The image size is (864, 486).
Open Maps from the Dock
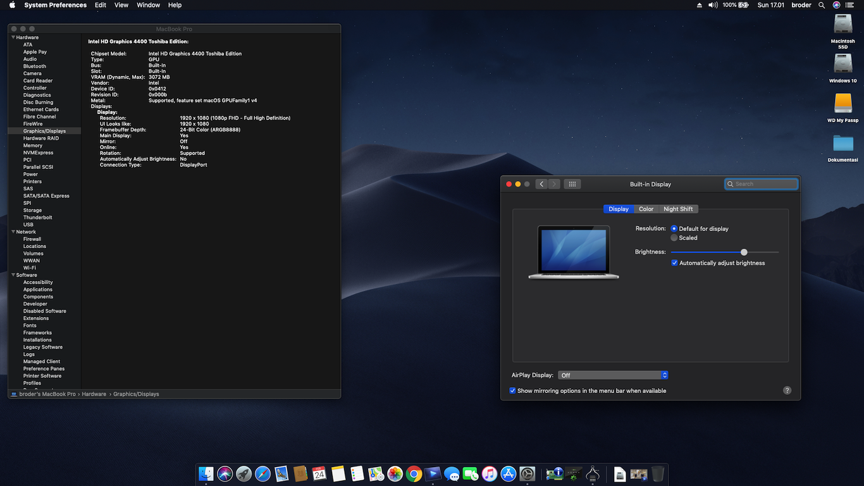click(x=376, y=473)
